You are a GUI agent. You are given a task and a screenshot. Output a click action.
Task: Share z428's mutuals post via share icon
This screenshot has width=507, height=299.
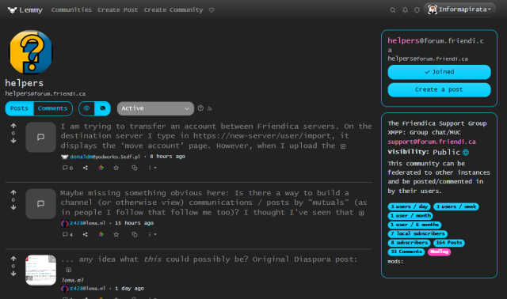click(86, 234)
